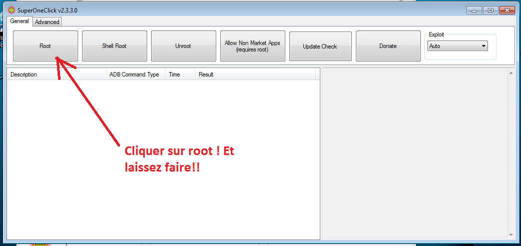Screen dimensions: 521x246
Task: Sort by ADB Command Type column
Action: point(136,74)
